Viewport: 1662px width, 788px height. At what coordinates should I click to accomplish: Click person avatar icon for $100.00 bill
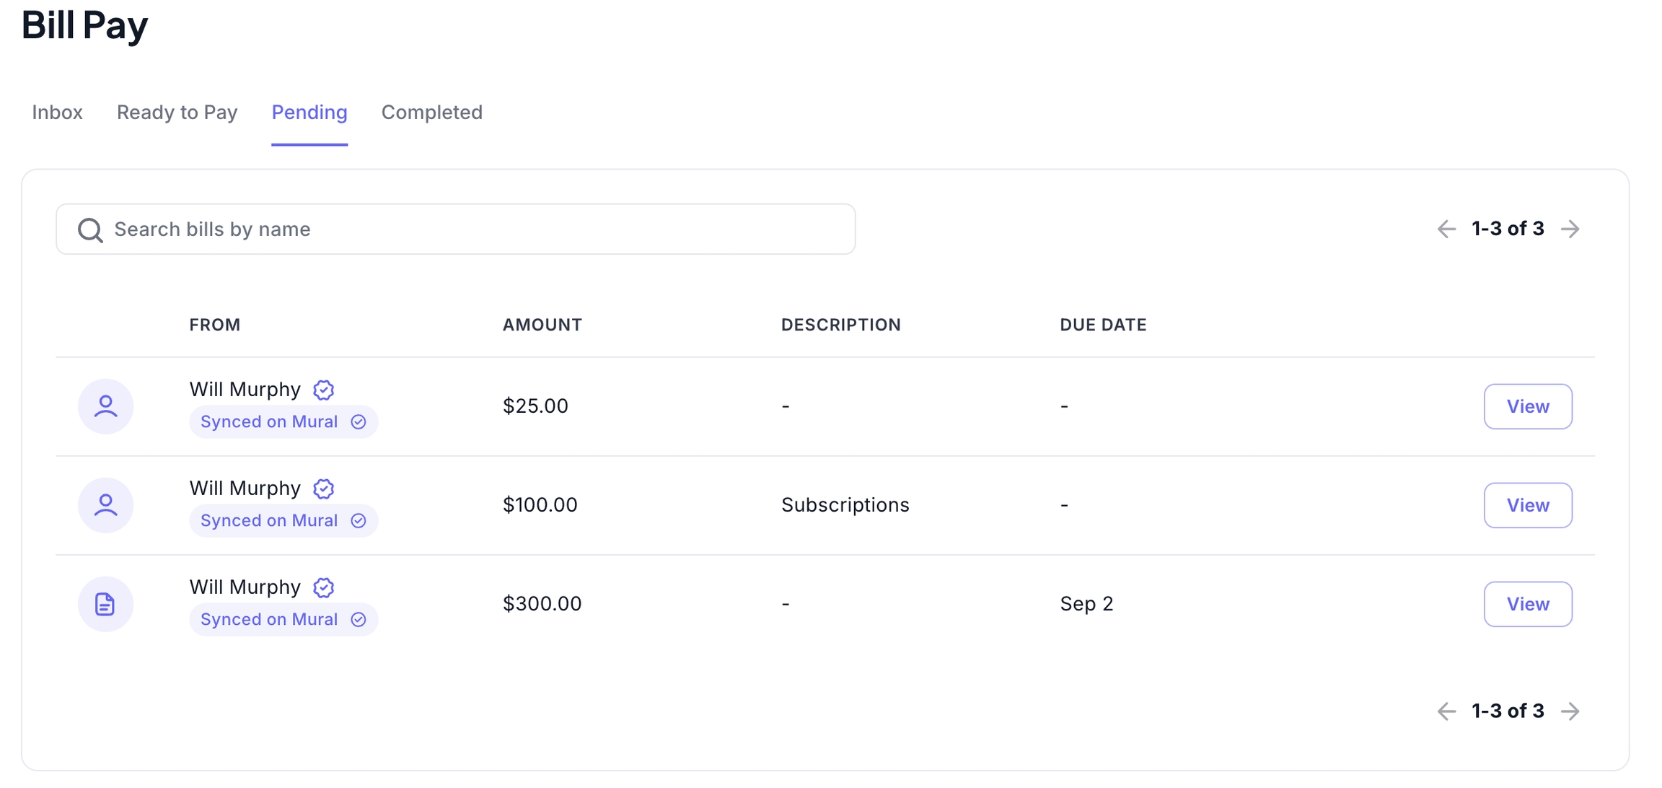point(105,505)
